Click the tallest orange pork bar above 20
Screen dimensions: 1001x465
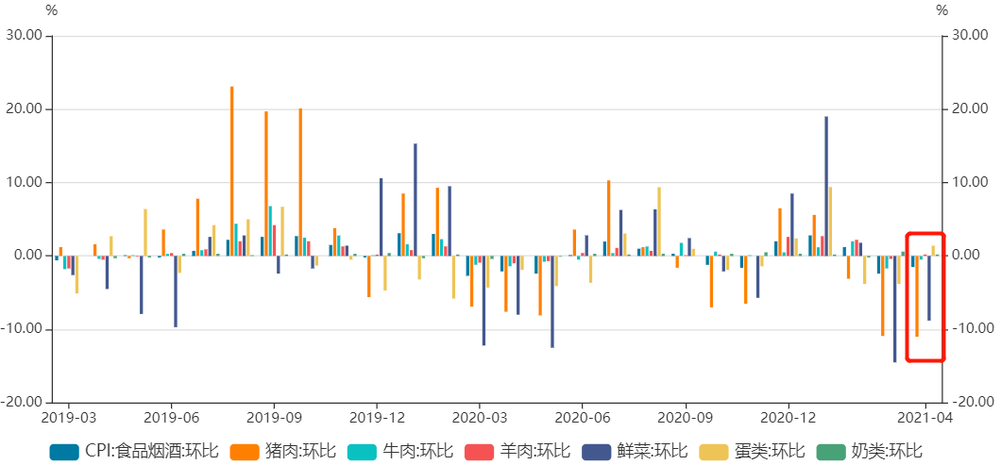click(231, 171)
